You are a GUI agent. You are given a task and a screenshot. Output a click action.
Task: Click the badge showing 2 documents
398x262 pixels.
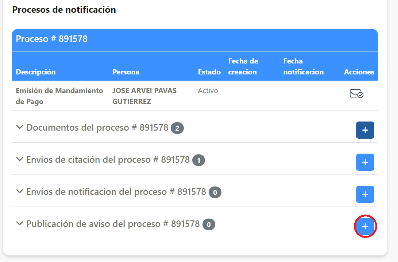(x=177, y=128)
